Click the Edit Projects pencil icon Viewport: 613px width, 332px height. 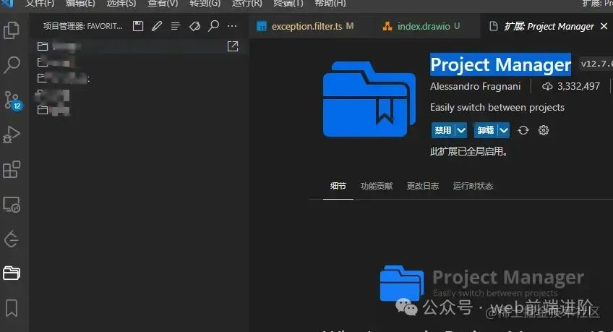[157, 26]
